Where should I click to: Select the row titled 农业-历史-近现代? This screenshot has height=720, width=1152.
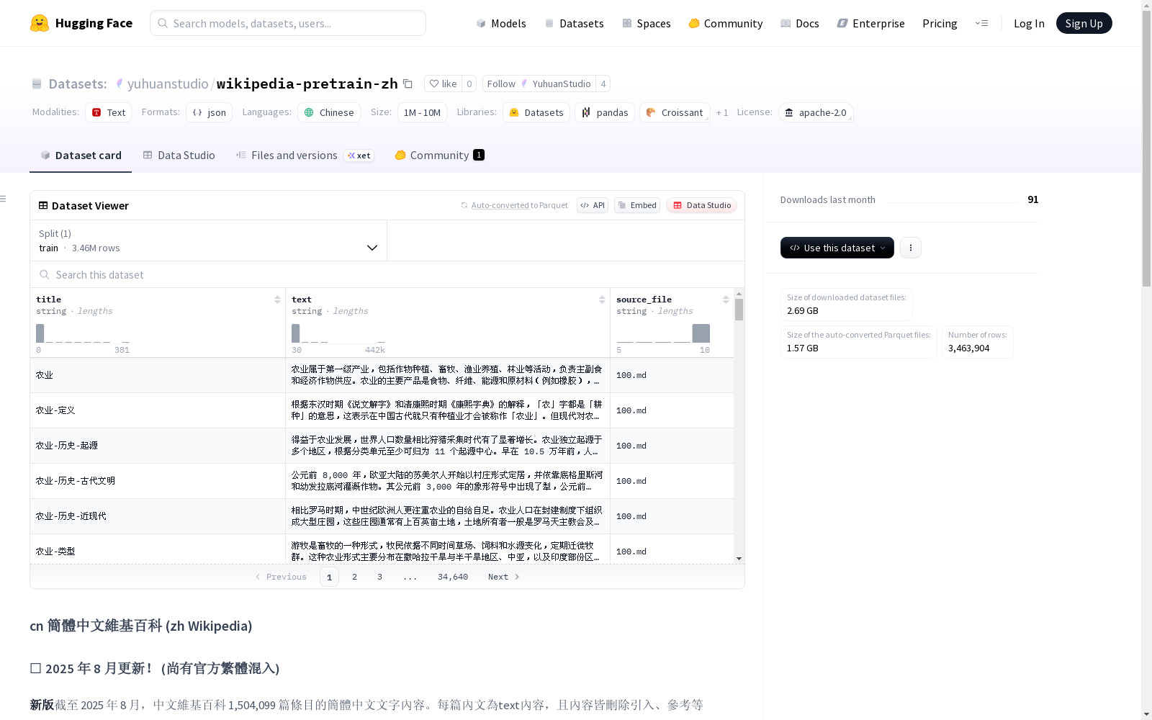point(382,516)
